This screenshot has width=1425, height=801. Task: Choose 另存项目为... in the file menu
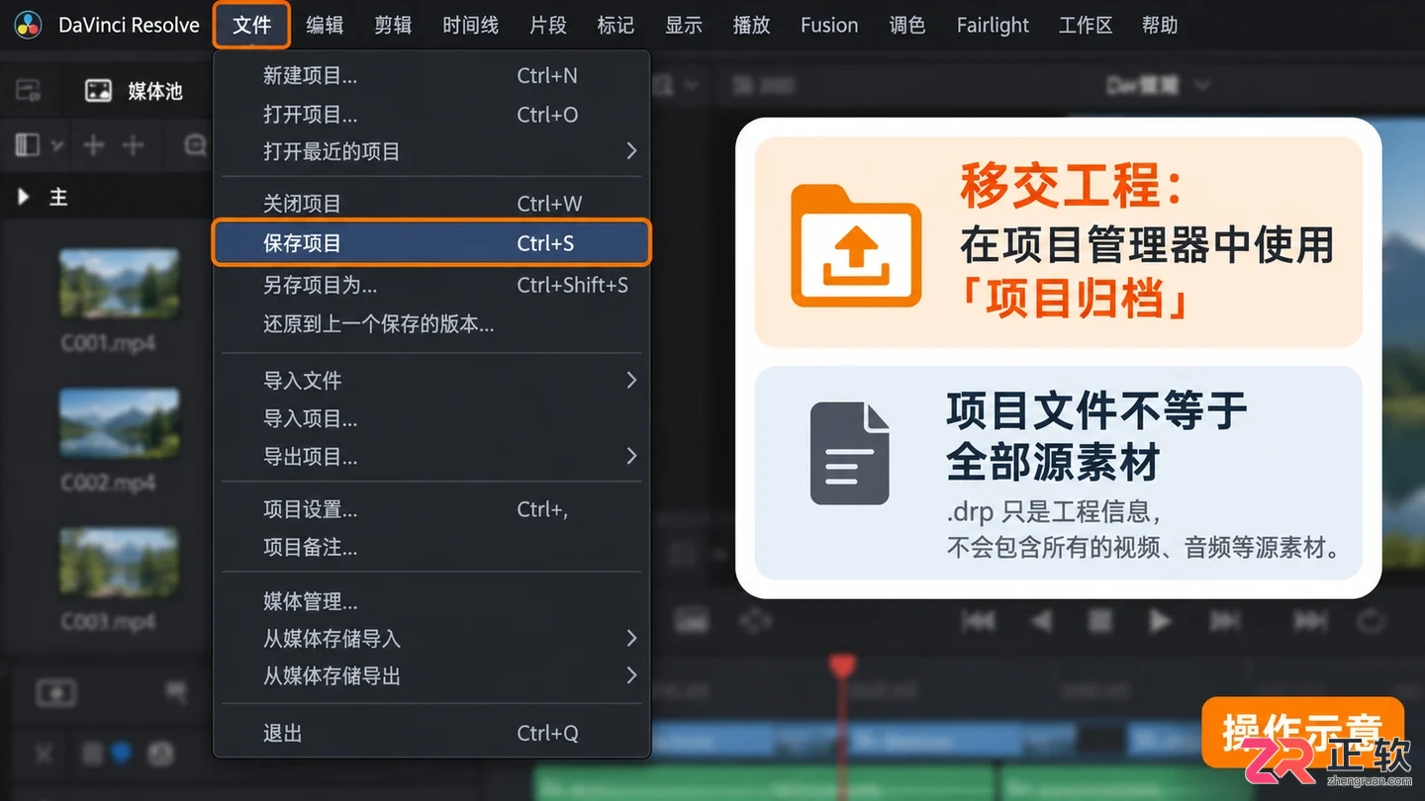coord(431,286)
